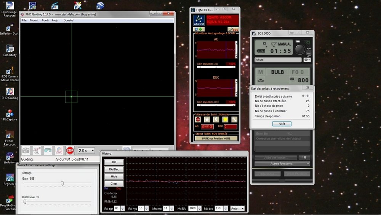Select solar tracking rate sun icon
This screenshot has height=215, width=381.
(225, 120)
